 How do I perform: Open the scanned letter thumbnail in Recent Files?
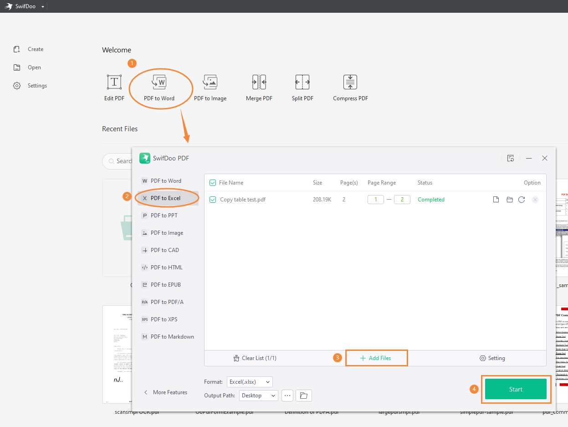tap(117, 355)
